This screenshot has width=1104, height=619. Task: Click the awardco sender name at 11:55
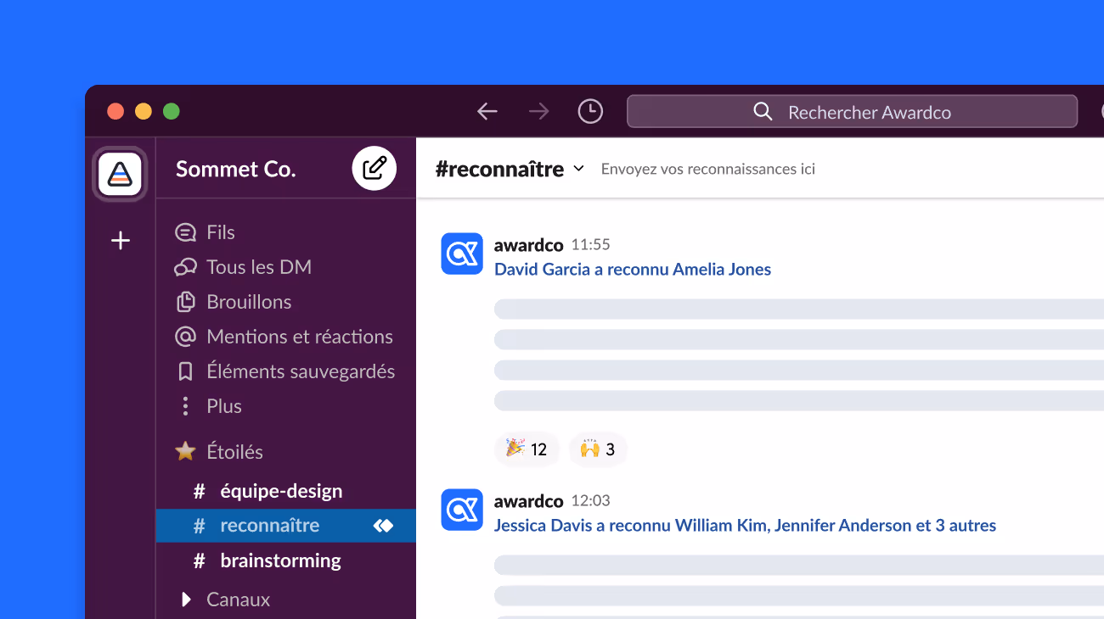pyautogui.click(x=528, y=244)
